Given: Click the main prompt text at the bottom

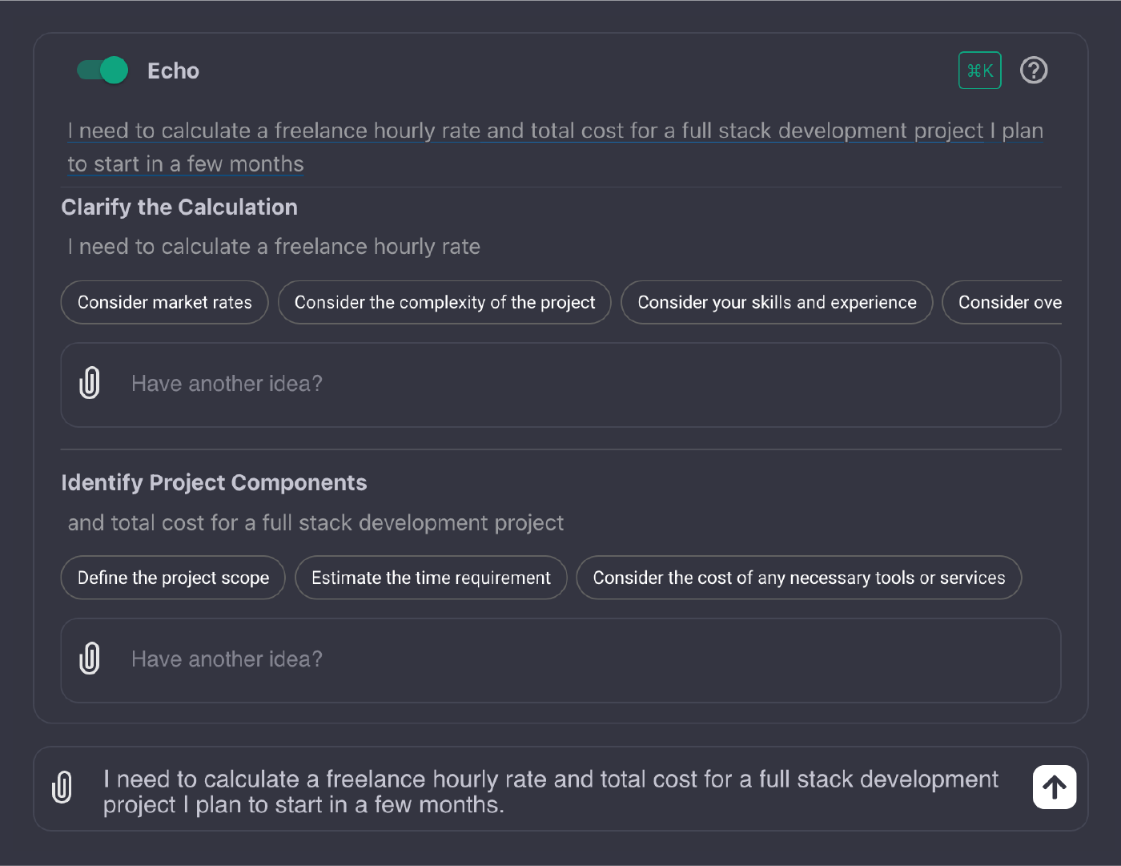Looking at the screenshot, I should coord(549,791).
